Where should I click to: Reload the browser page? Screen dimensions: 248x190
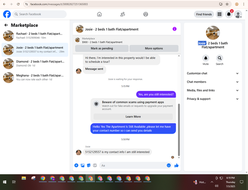[18, 4]
